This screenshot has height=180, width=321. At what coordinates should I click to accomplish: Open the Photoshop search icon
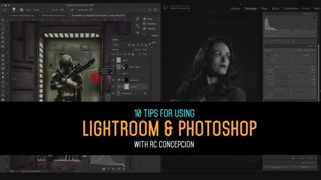click(x=150, y=10)
